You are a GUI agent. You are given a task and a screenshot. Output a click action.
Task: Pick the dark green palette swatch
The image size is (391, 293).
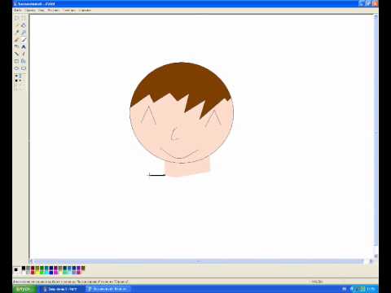point(42,268)
